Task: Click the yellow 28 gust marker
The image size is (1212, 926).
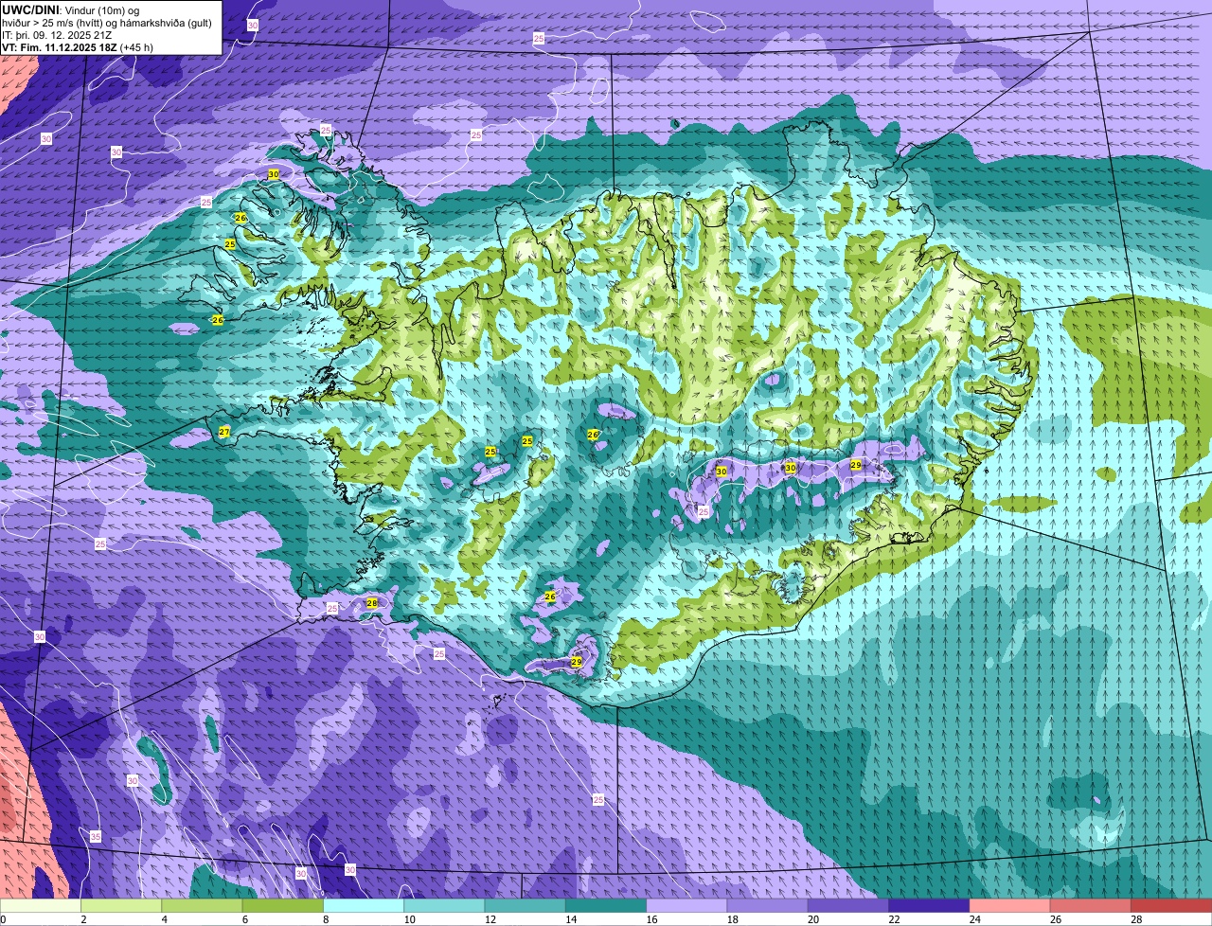Action: pos(371,603)
